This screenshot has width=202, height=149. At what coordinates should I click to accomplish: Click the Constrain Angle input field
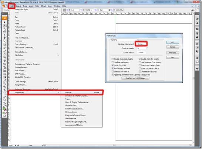pyautogui.click(x=141, y=48)
